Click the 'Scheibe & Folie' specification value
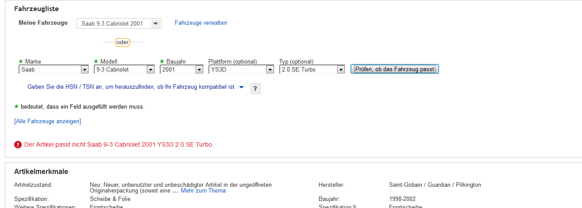This screenshot has height=208, width=582. click(110, 199)
